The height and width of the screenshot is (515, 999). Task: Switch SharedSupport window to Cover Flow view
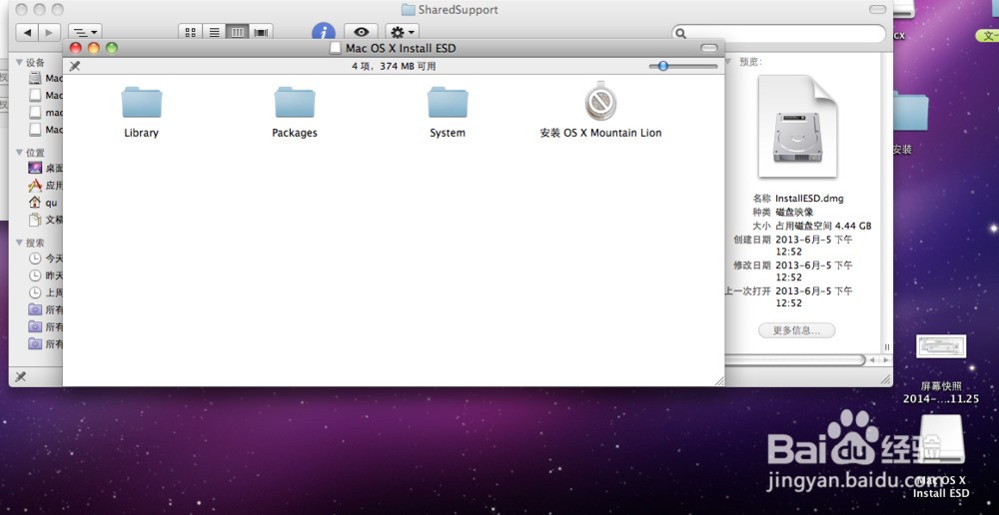click(261, 33)
